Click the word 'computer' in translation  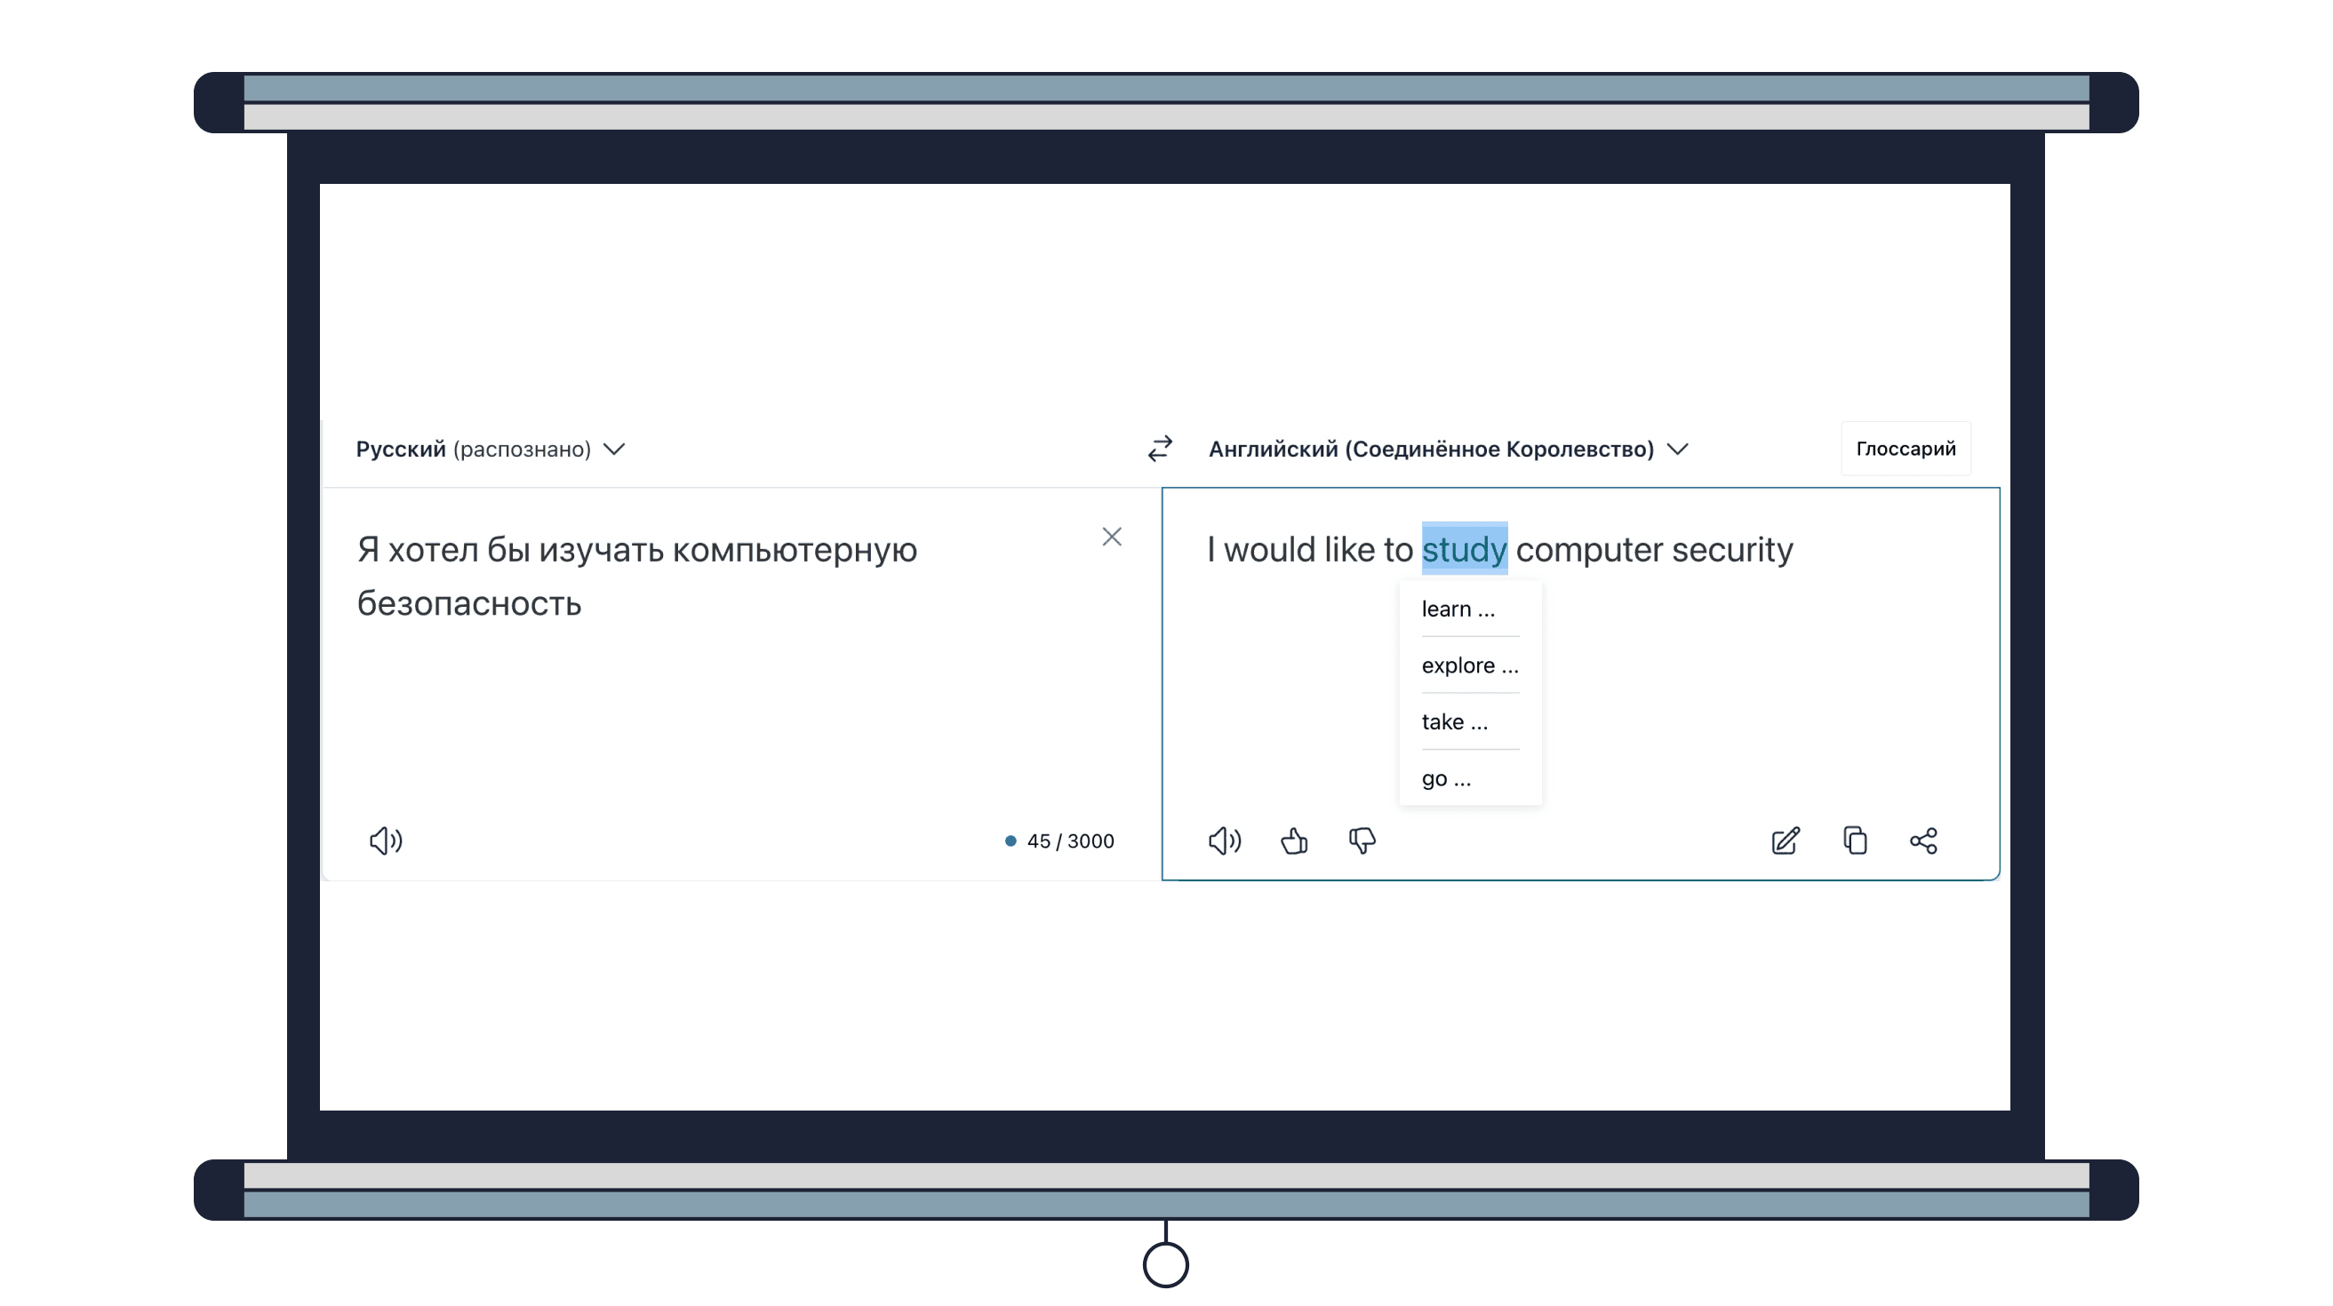click(1589, 549)
